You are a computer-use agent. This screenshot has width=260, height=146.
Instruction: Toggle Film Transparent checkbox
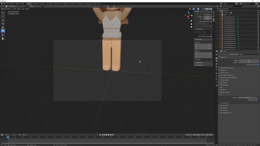point(256,100)
